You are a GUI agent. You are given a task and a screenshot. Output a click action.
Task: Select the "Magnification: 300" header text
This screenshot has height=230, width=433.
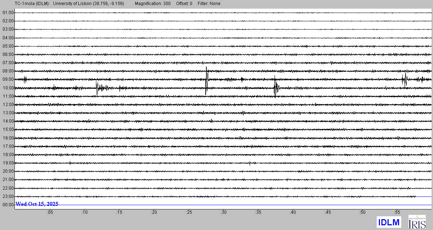pos(150,4)
